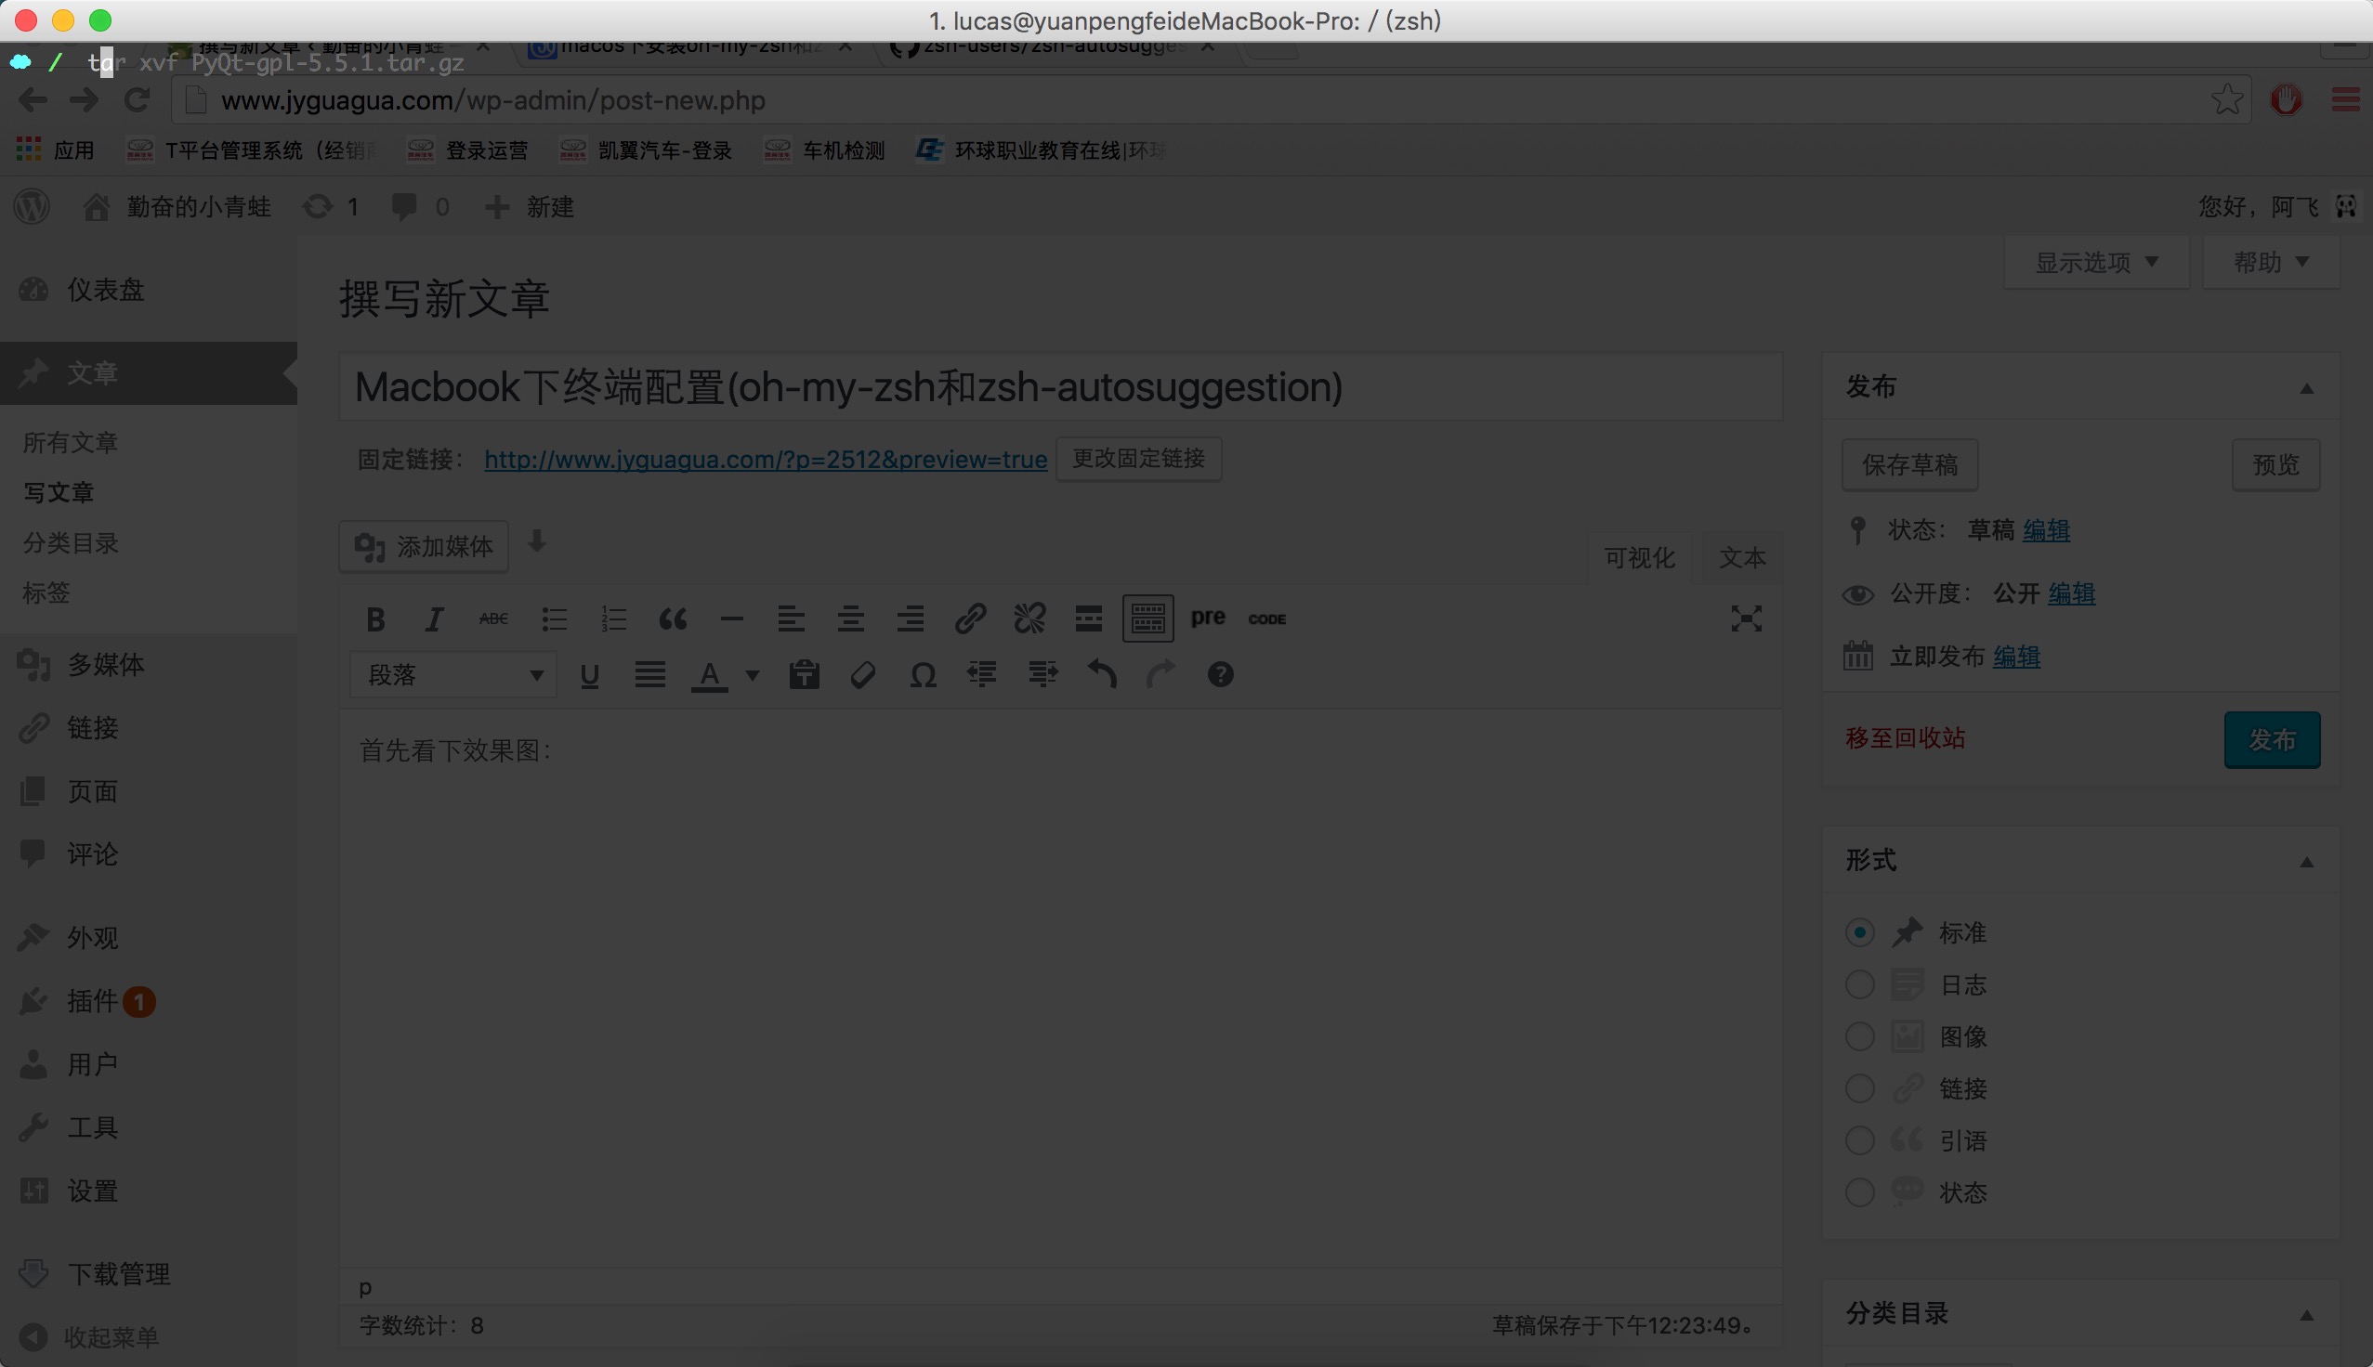Collapse the 形式 format panel

[2306, 863]
